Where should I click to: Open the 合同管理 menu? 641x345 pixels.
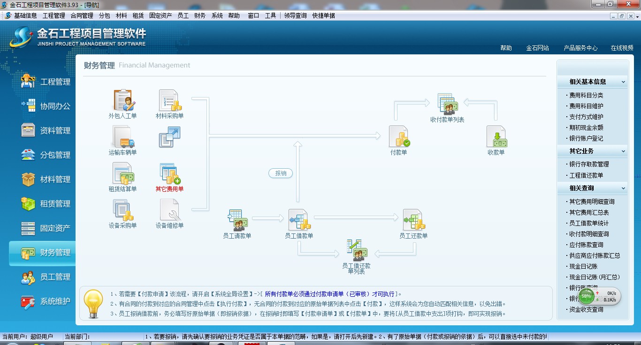(82, 15)
